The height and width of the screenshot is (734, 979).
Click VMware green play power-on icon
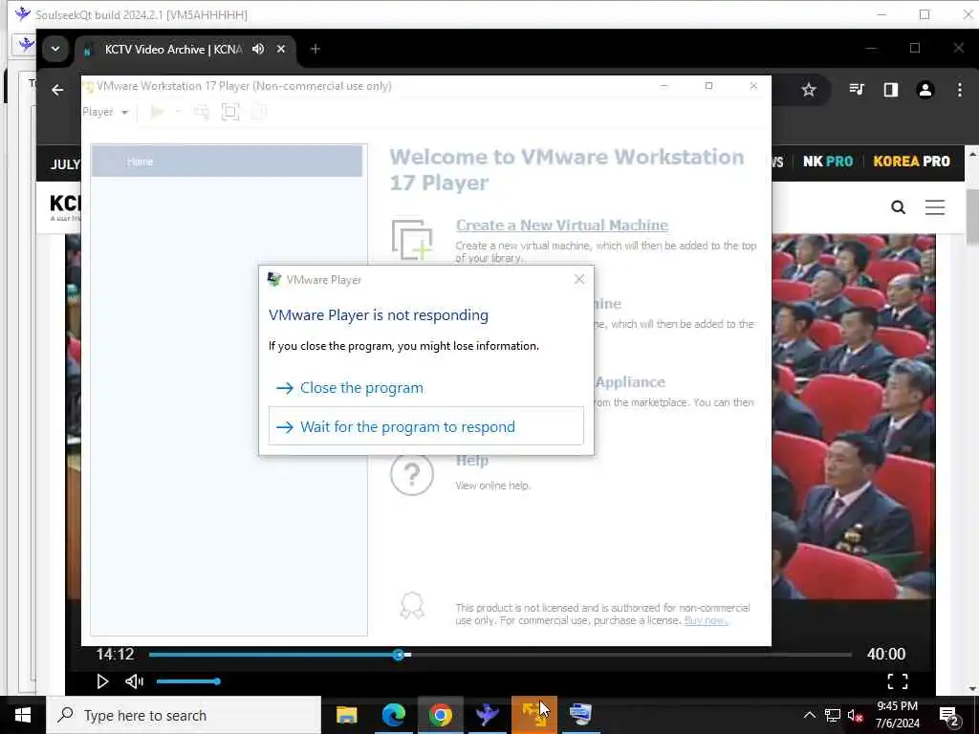click(x=158, y=112)
